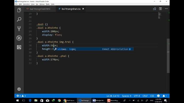Open the Help menu
The width and height of the screenshot is (184, 103).
pos(53,4)
